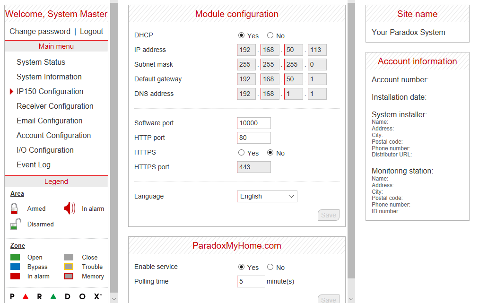This screenshot has width=479, height=303.
Task: Select HTTPS Yes radio button
Action: click(241, 152)
